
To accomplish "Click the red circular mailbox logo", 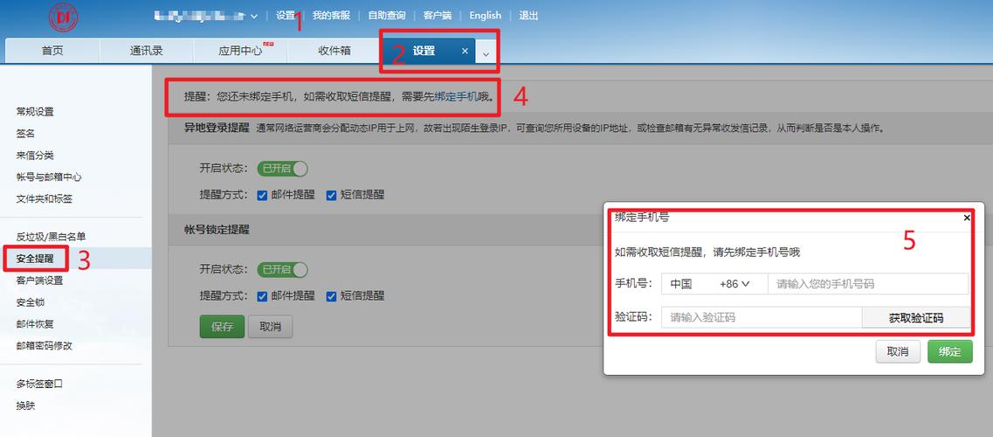I will tap(64, 17).
